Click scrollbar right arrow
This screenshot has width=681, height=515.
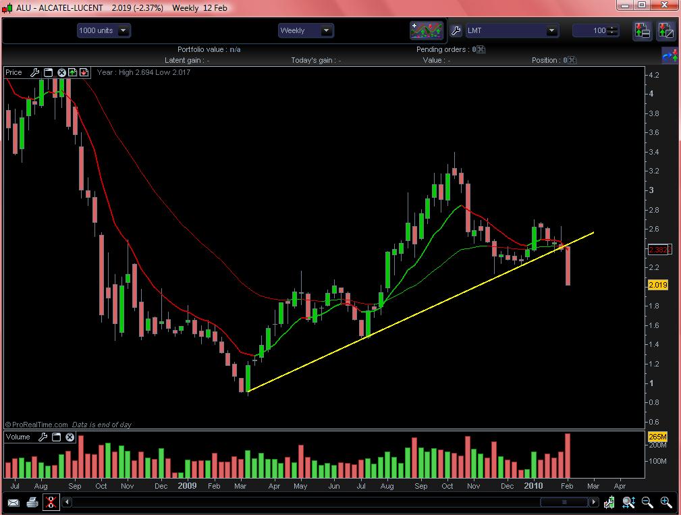coord(593,502)
